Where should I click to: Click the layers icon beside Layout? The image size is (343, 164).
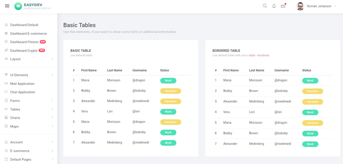(x=6, y=59)
